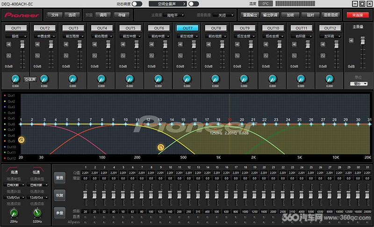Image resolution: width=374 pixels, height=227 pixels.
Task: Invert phase on the OUT2 channel
Action: pyautogui.click(x=37, y=56)
